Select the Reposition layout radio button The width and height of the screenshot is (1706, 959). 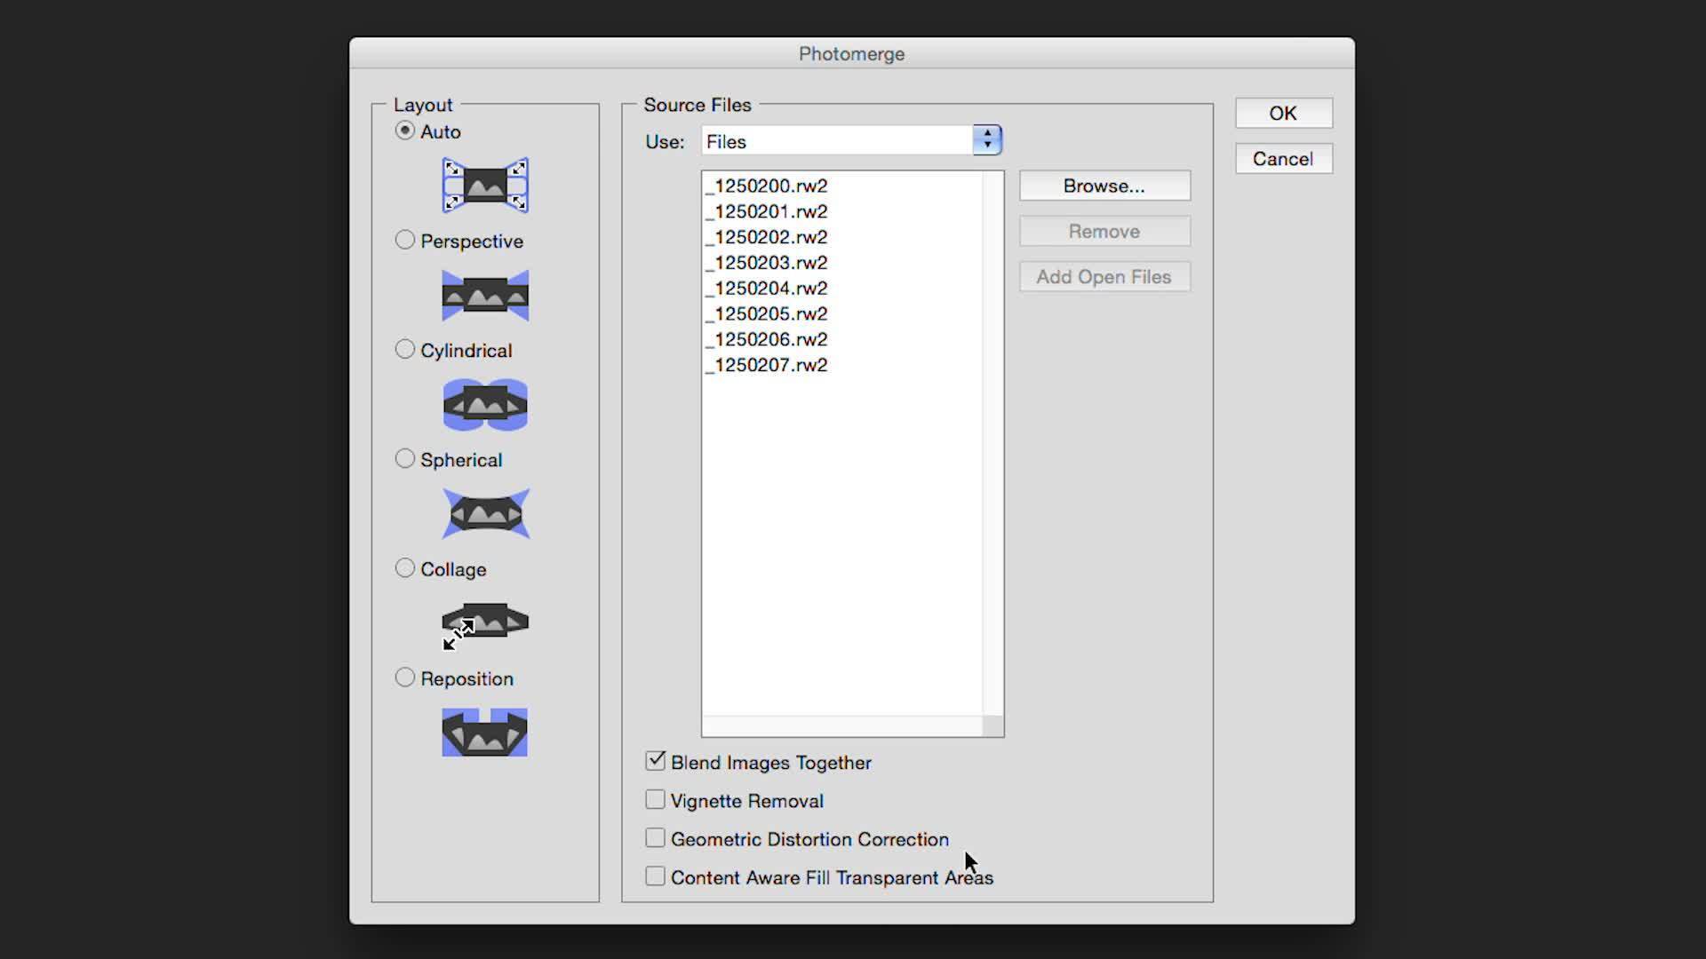405,678
